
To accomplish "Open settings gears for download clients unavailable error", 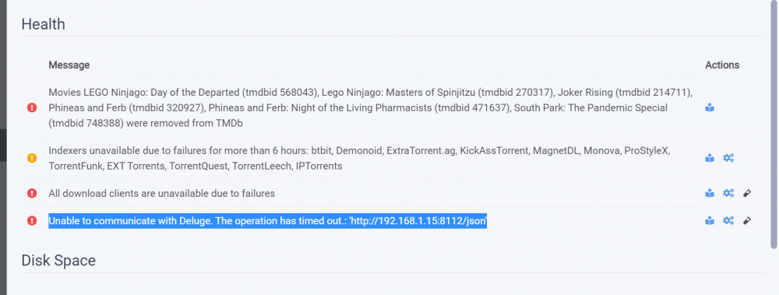I will click(x=728, y=193).
